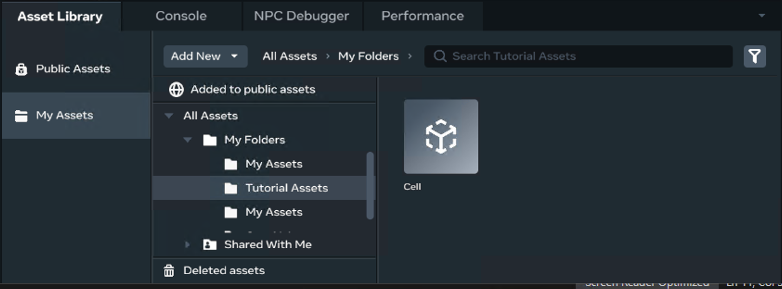Expand the Shared With Me node

point(187,245)
